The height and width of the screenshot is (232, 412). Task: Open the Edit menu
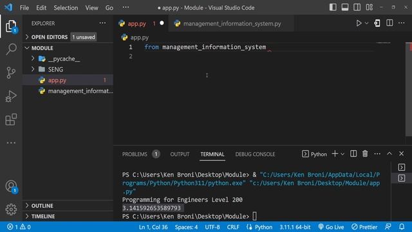[x=41, y=8]
